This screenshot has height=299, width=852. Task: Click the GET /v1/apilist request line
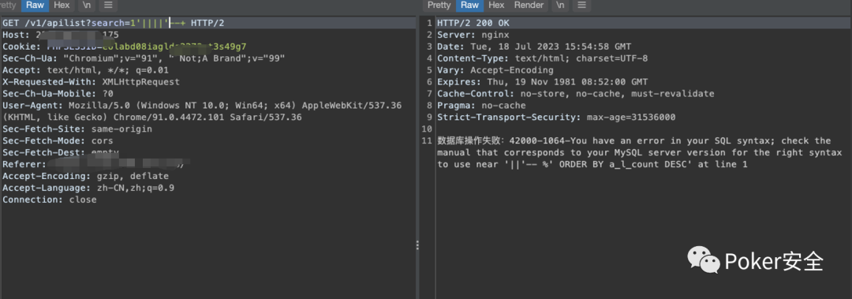113,24
